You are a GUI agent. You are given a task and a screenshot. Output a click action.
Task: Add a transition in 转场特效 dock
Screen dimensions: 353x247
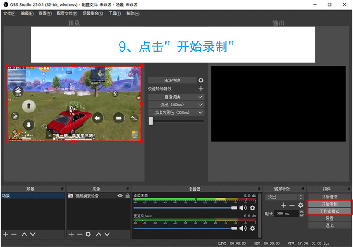(x=284, y=205)
